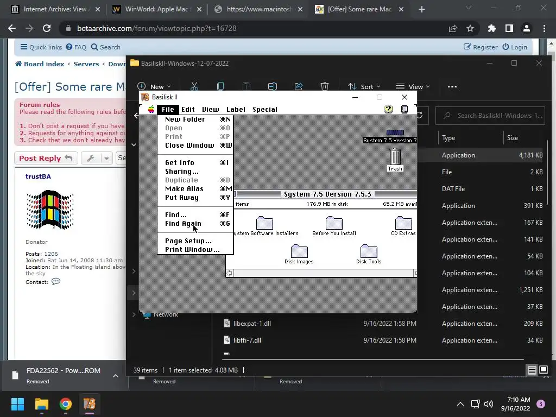Click the Register link

coord(481,47)
